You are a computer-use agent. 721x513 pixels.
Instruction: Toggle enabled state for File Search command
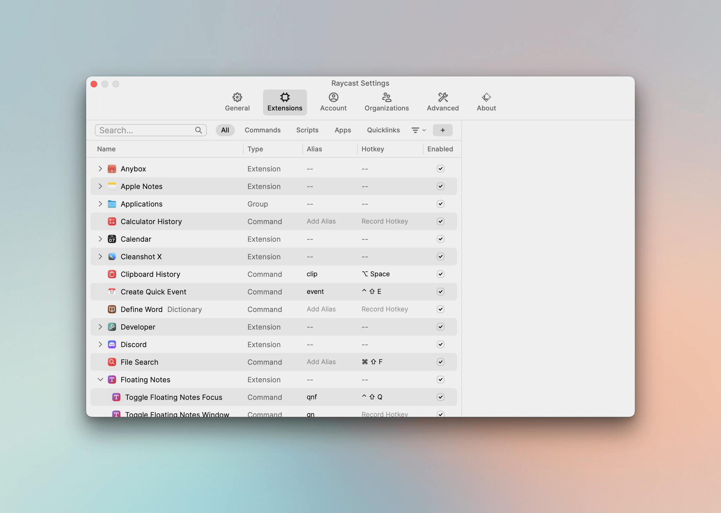click(440, 361)
